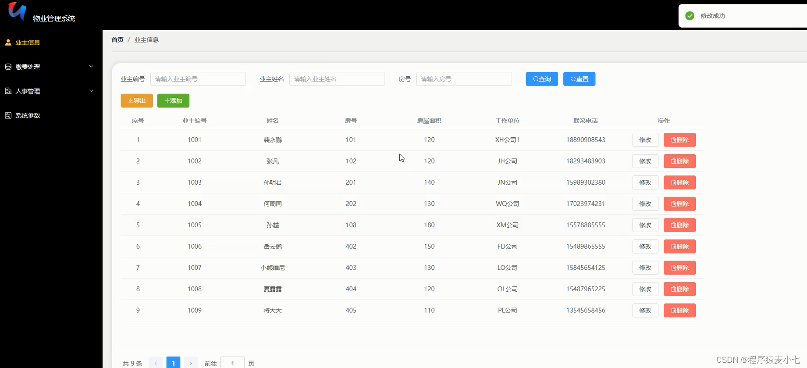Edit owner 孙越 with 修改
The width and height of the screenshot is (807, 368).
(x=645, y=225)
